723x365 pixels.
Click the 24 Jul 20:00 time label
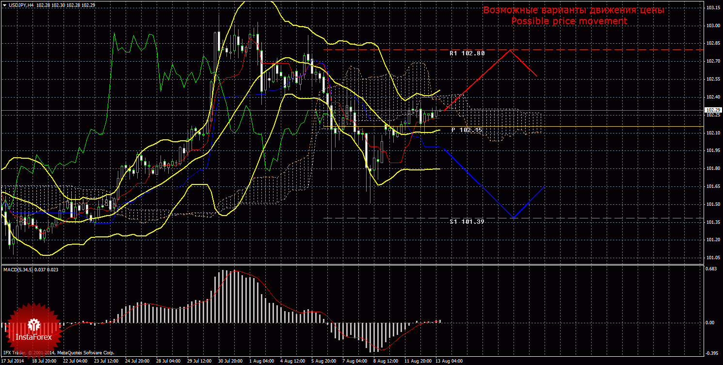pyautogui.click(x=137, y=362)
